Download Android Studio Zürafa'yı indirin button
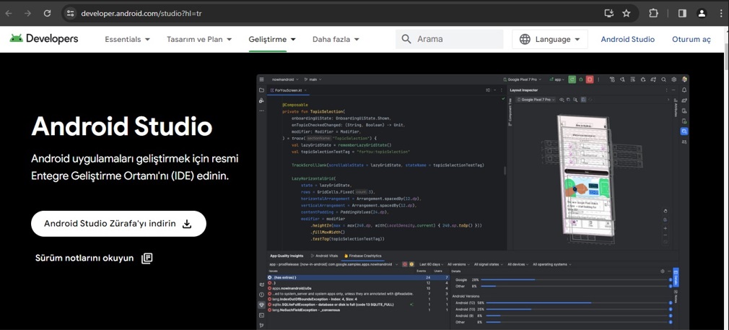 point(118,224)
